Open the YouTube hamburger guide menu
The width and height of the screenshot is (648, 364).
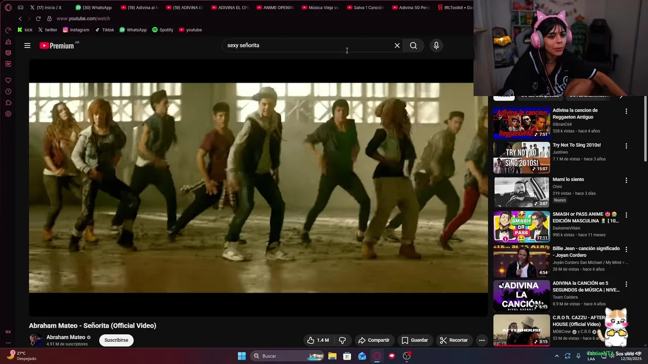click(x=27, y=45)
